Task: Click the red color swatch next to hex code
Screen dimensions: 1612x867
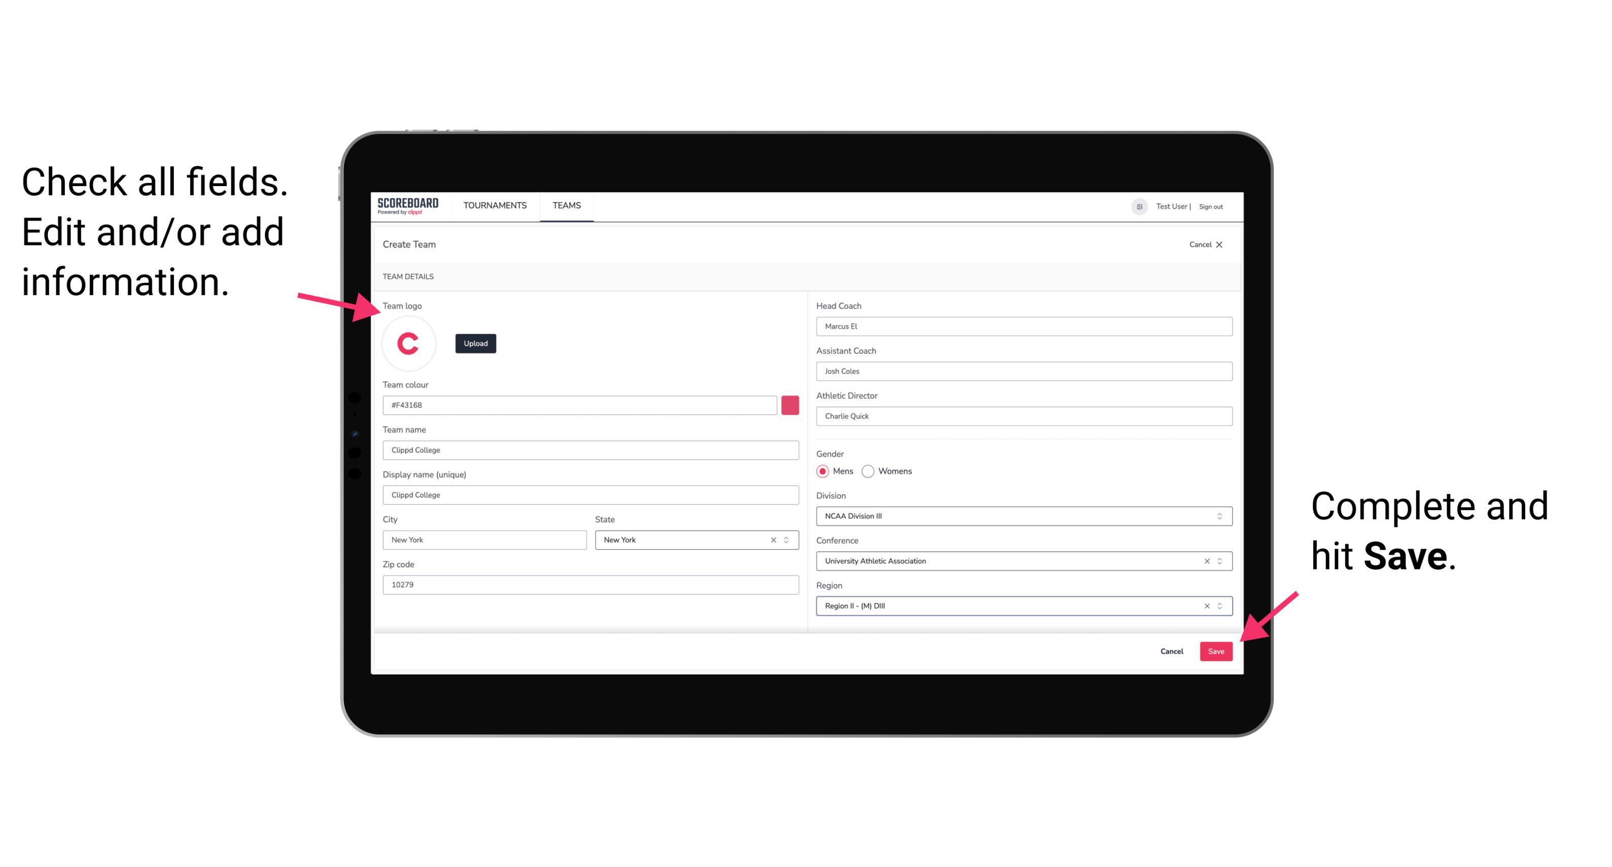Action: (x=790, y=405)
